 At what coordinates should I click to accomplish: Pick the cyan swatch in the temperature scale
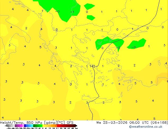32,126
